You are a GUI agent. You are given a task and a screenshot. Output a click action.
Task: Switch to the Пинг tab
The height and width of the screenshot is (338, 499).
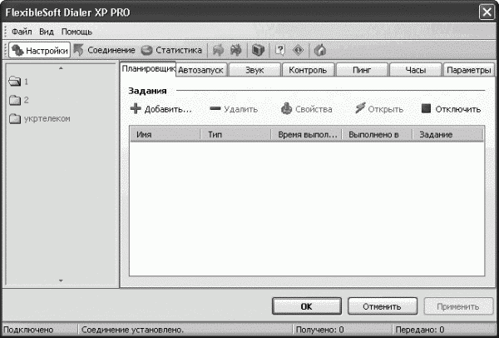(362, 71)
